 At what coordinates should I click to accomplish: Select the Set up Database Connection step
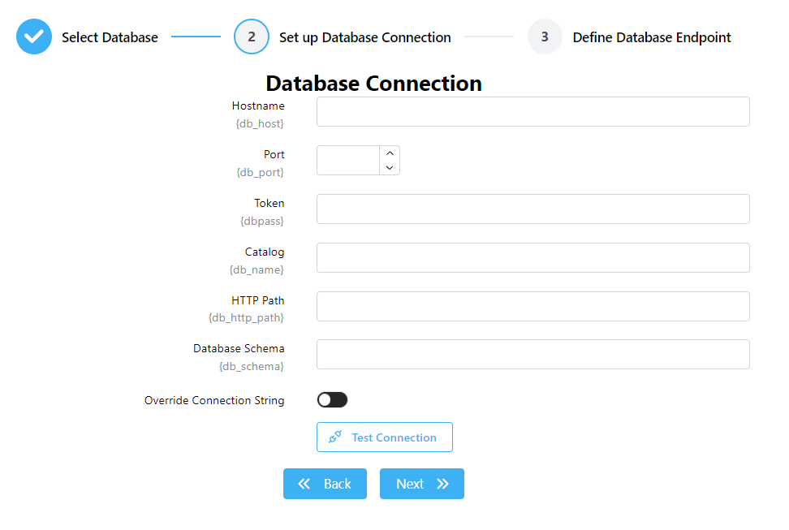coord(364,37)
